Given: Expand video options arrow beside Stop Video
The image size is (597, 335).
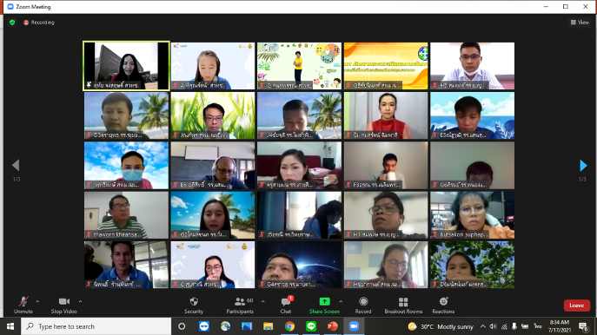Looking at the screenshot, I should click(80, 301).
